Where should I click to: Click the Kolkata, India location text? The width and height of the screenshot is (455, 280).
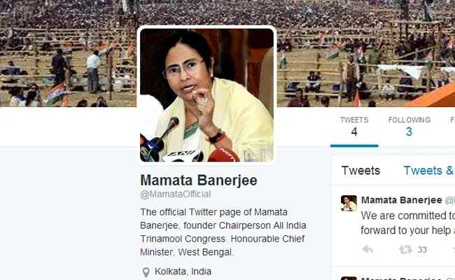183,272
